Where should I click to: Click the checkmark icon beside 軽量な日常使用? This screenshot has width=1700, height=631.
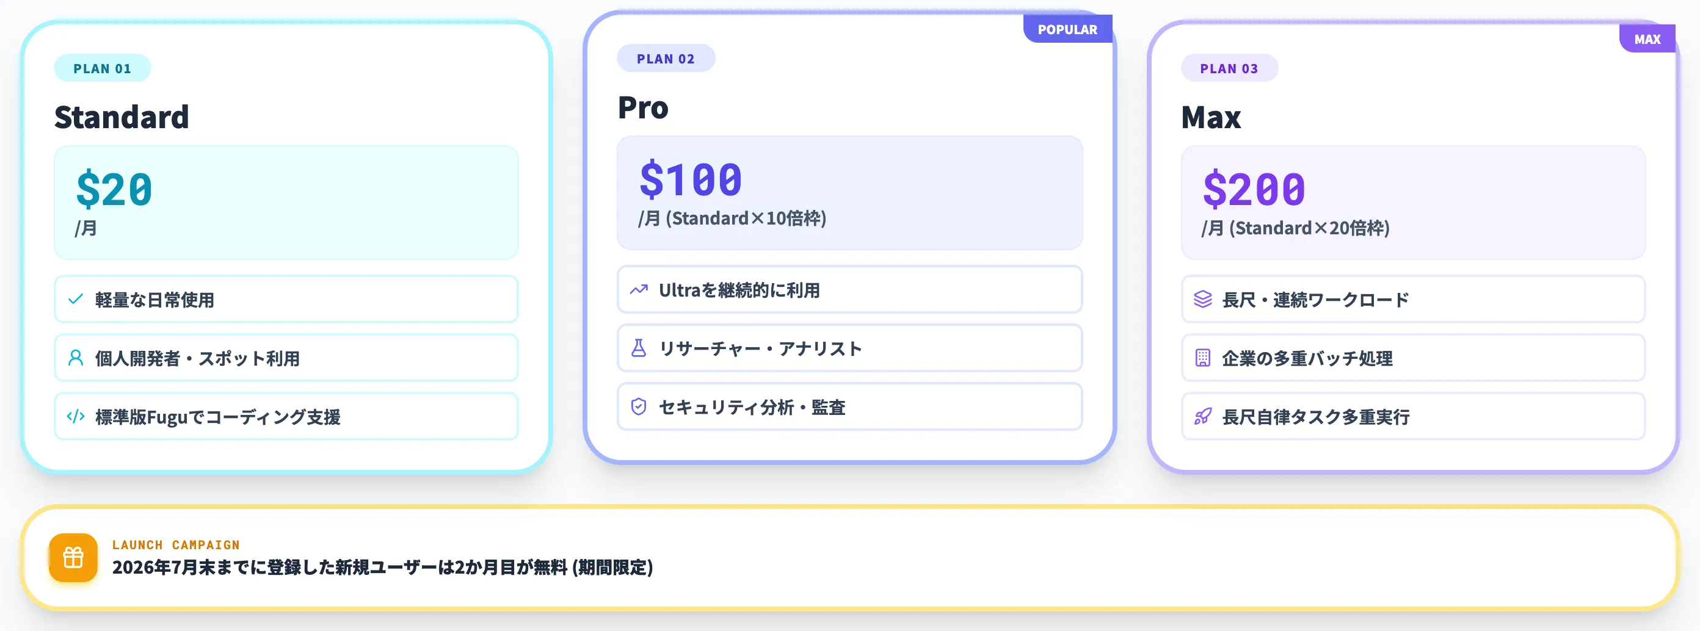76,300
